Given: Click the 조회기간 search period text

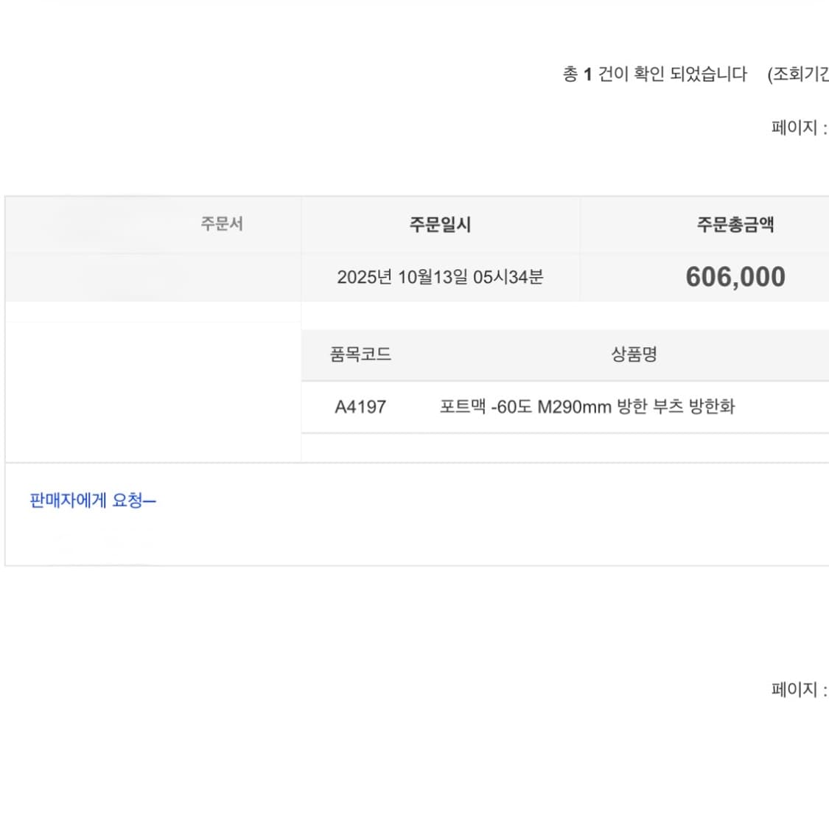Looking at the screenshot, I should pyautogui.click(x=799, y=74).
